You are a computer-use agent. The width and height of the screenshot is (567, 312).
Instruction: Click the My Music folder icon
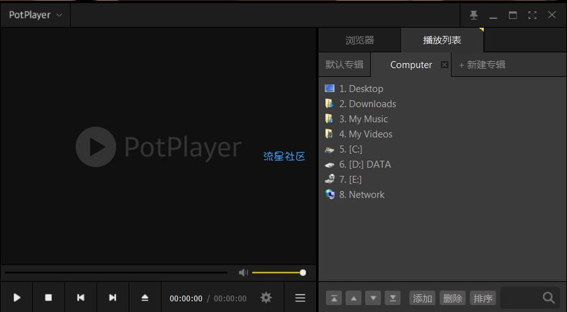pos(329,118)
